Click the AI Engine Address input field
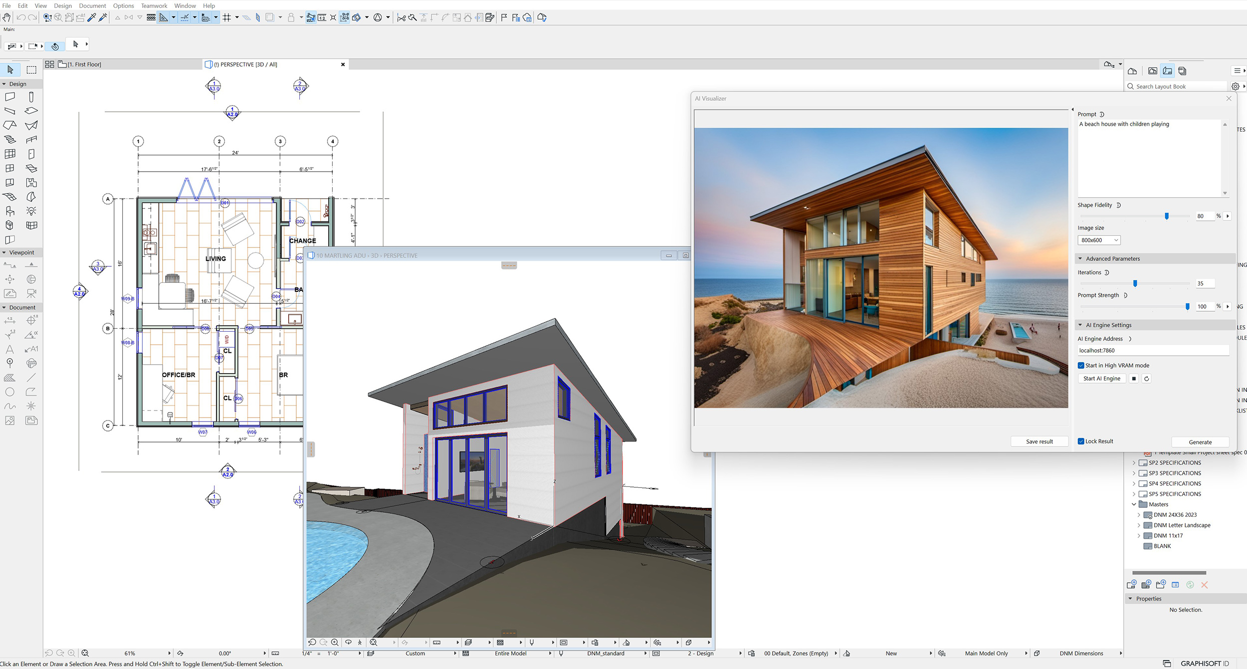 tap(1153, 350)
